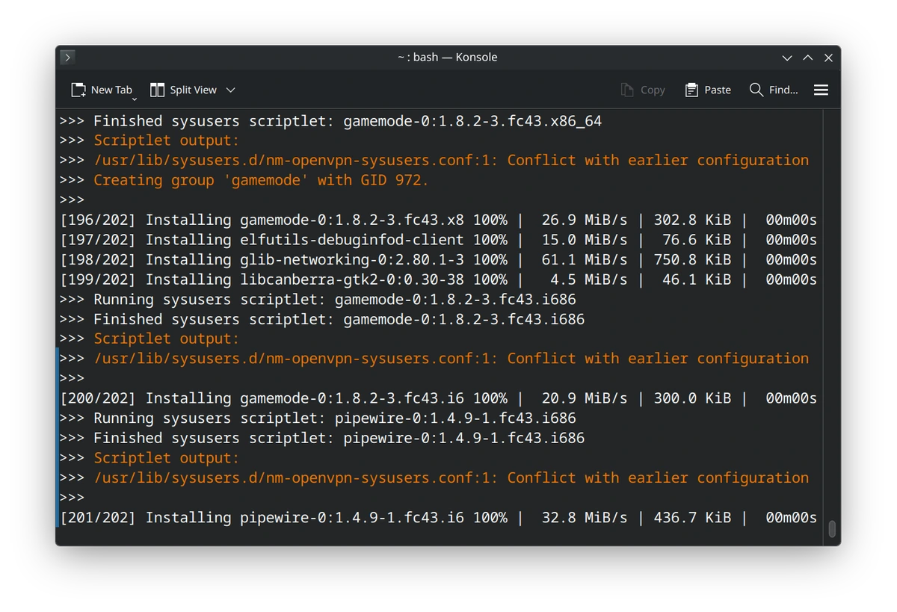Open the Split View dropdown arrow
Screen dimensions: 897x612
[230, 90]
